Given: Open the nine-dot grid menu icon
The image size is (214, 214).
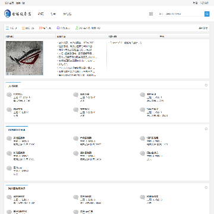Looking at the screenshot, I should point(151,14).
